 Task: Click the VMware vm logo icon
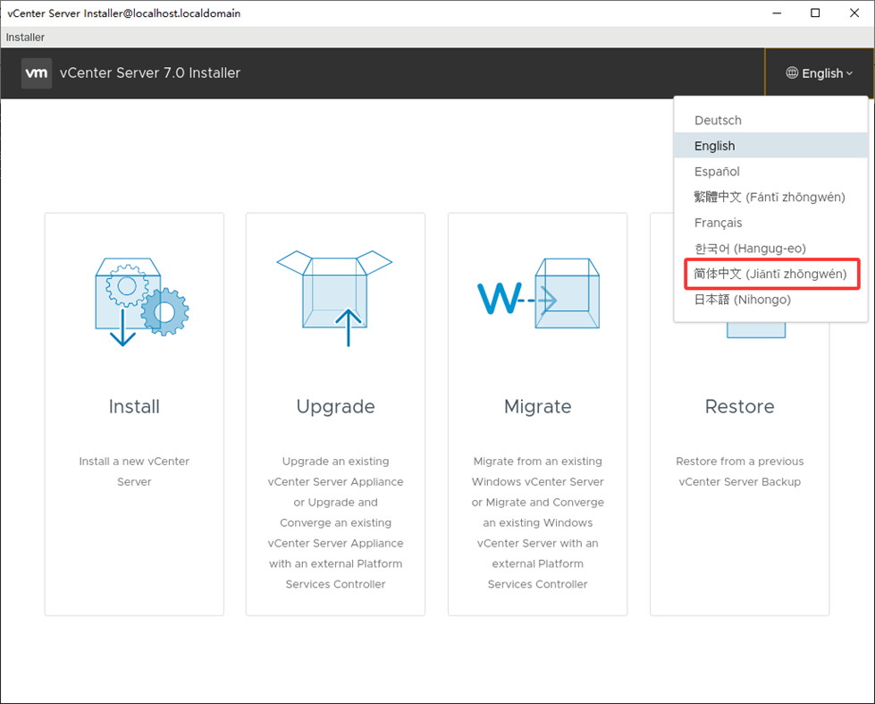[37, 73]
